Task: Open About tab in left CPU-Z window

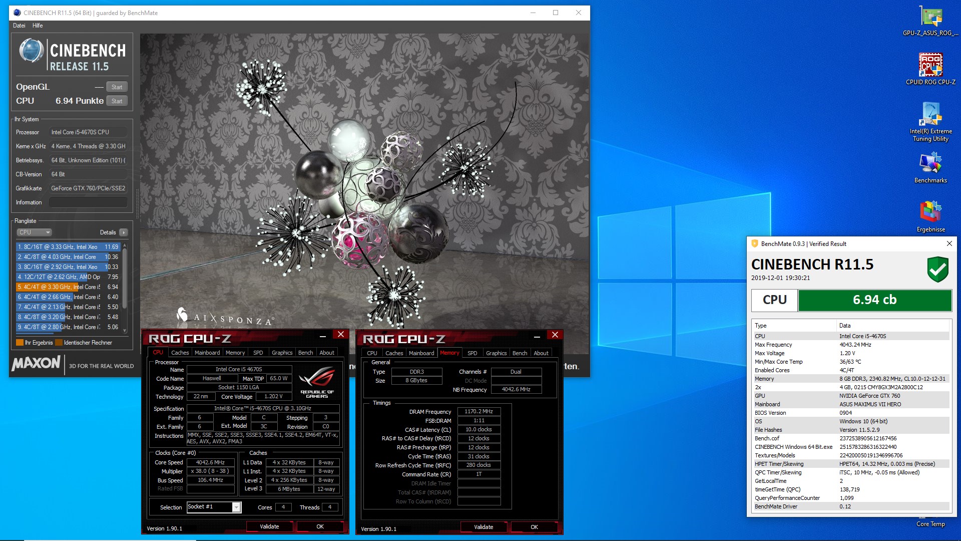Action: pyautogui.click(x=327, y=353)
